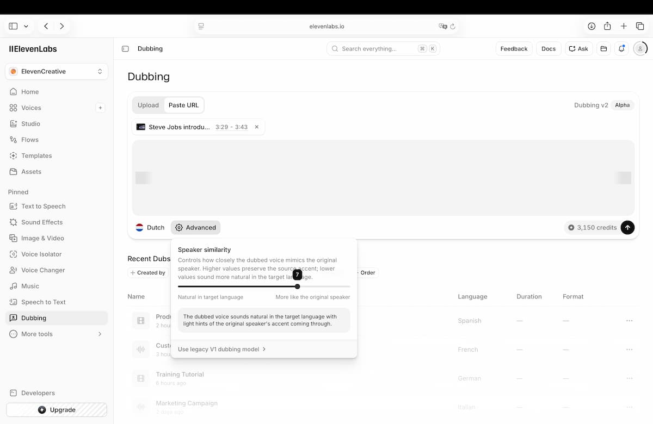Open pinned Text to Speech

coord(57,206)
